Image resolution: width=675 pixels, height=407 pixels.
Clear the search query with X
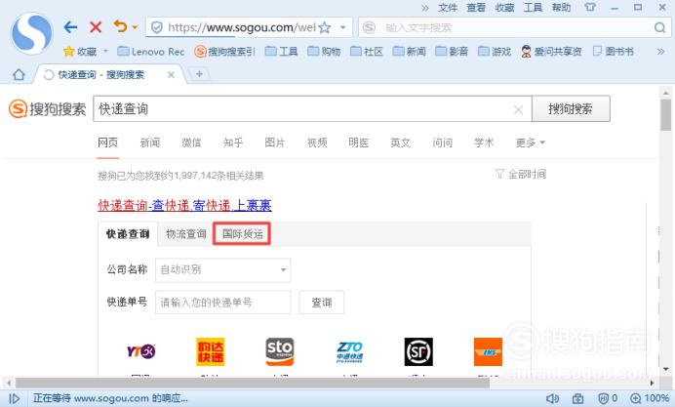click(x=518, y=110)
